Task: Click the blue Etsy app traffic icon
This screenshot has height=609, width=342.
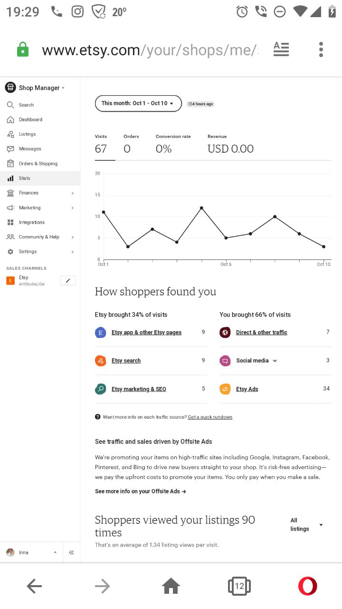Action: coord(100,333)
